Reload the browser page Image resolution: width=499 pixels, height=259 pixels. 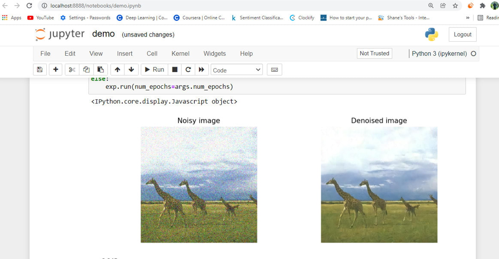pos(29,6)
